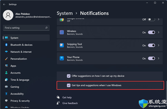Switch off Your Phone notifications toggle
This screenshot has width=167, height=109.
(151, 59)
